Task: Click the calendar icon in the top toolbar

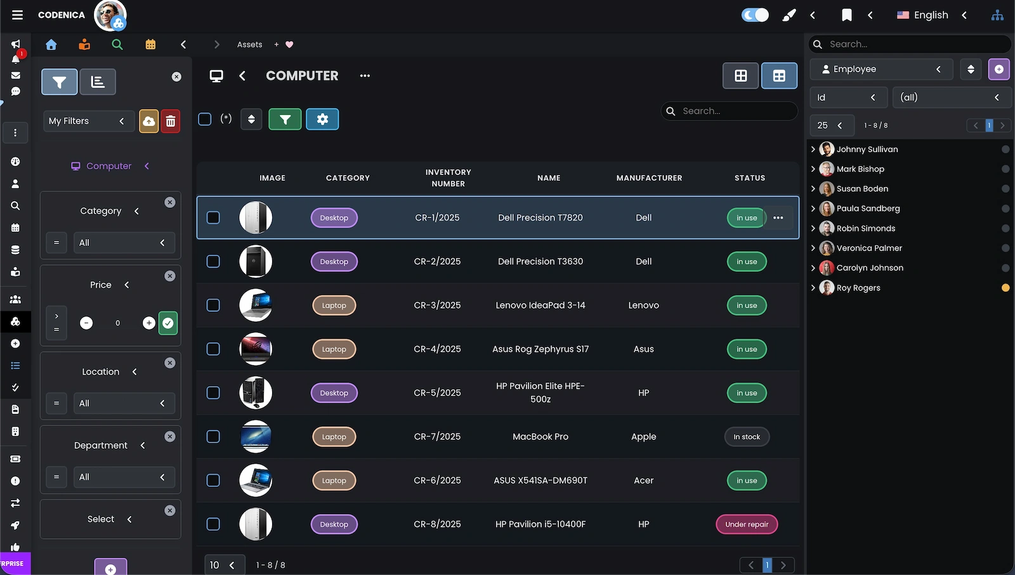Action: tap(150, 44)
